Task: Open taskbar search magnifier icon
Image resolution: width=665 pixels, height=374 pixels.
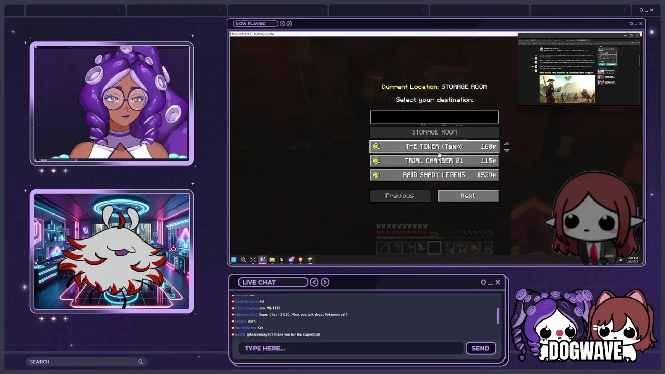Action: (243, 260)
